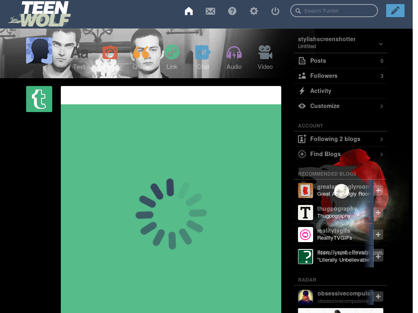Go to the Home dashboard icon
The width and height of the screenshot is (418, 313).
pos(189,11)
